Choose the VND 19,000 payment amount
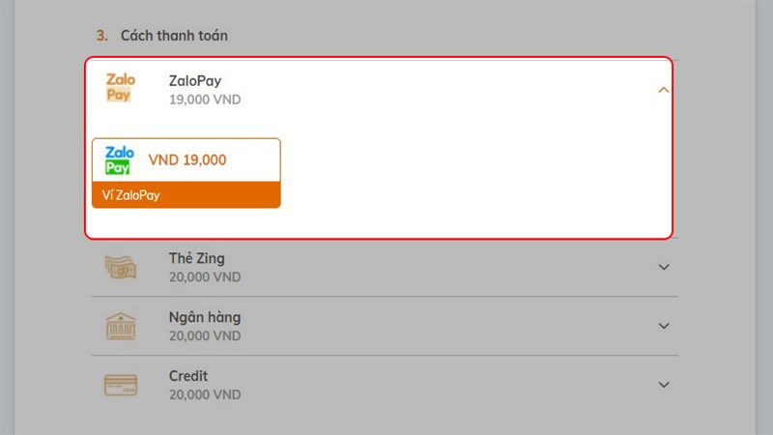Screen dimensions: 773x435 (x=187, y=159)
